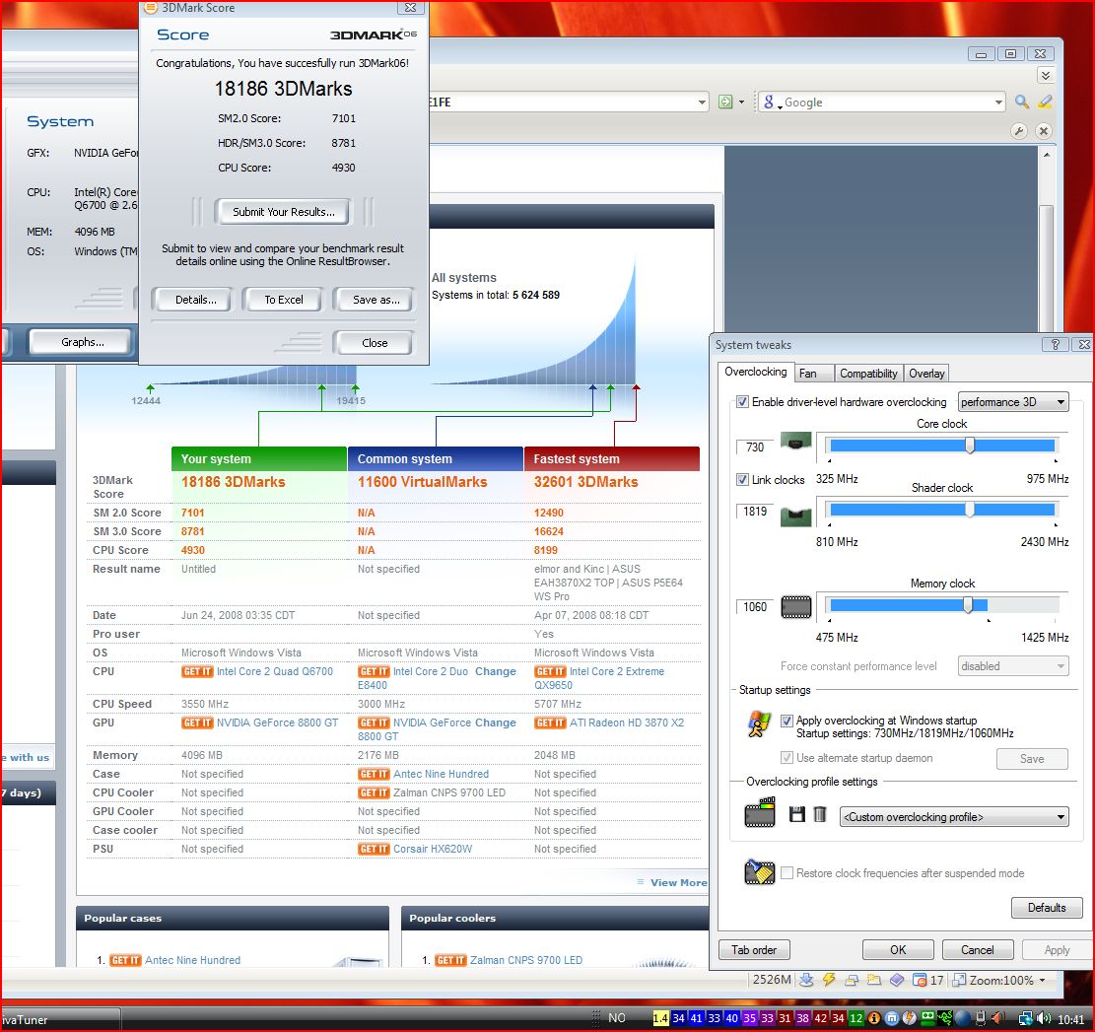Click the stacked windows icon in browser status bar
1095x1032 pixels.
pyautogui.click(x=852, y=980)
